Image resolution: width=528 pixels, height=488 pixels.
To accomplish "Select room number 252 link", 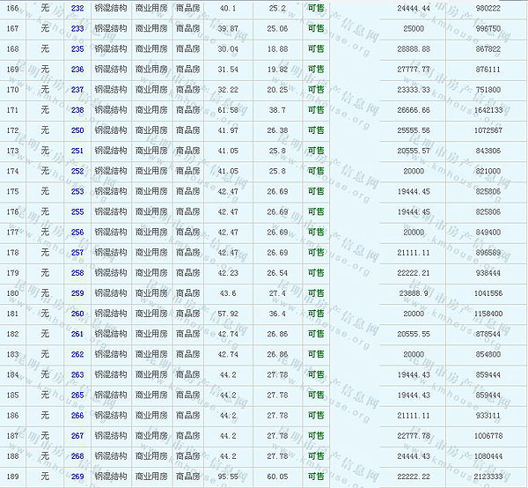I will pyautogui.click(x=77, y=171).
